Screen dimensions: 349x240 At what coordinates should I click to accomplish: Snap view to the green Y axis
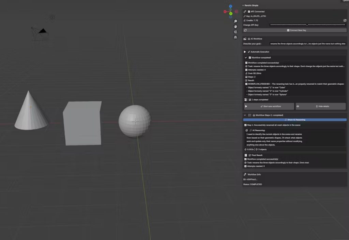pos(231,14)
